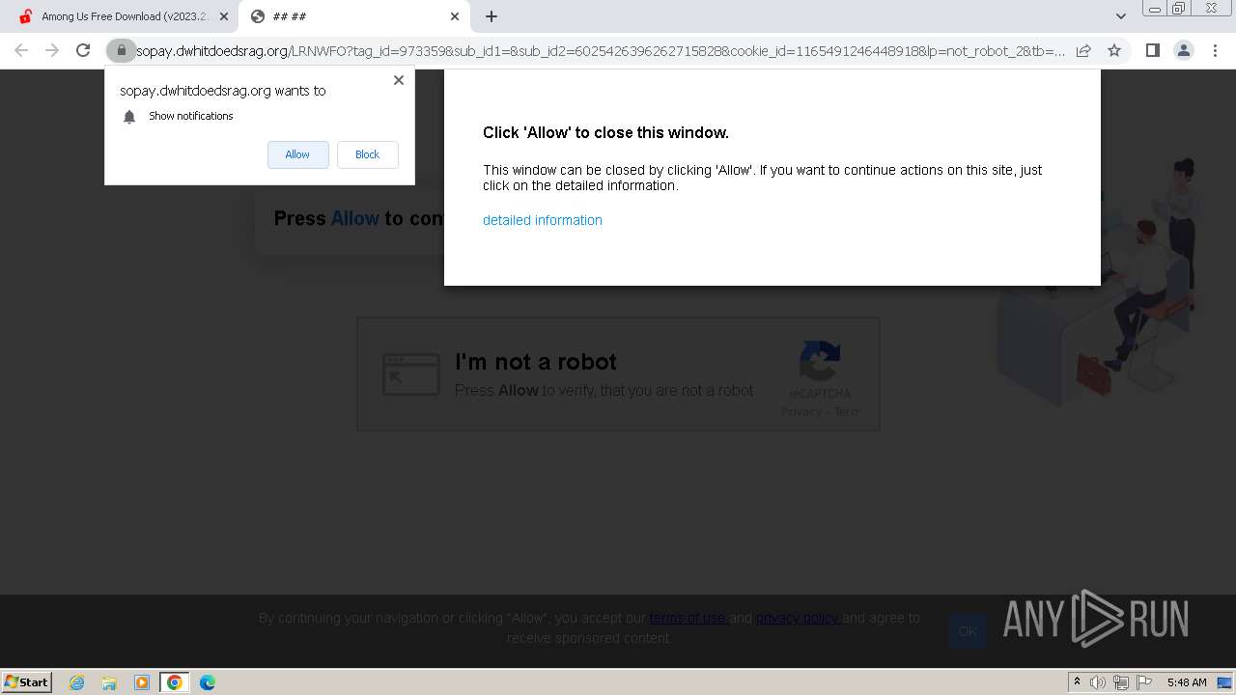
Task: Open the Chrome profile menu
Action: [x=1183, y=50]
